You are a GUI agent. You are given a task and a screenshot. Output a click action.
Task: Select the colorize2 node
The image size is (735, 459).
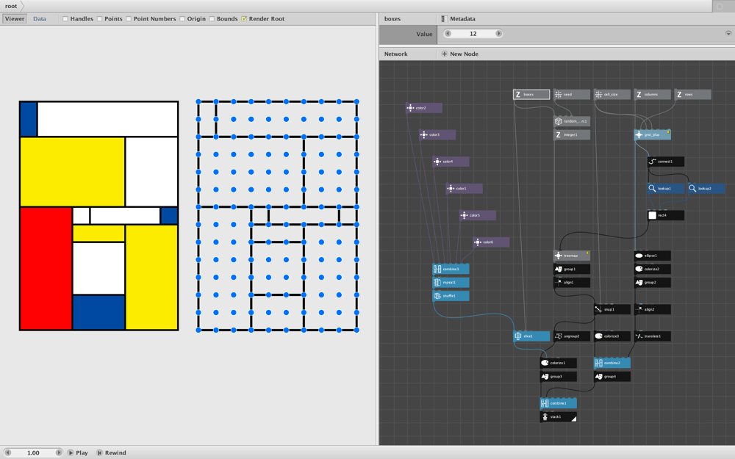[652, 270]
